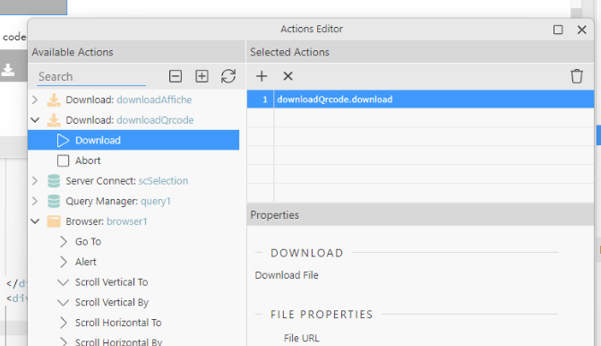
Task: Refresh the available actions list
Action: pyautogui.click(x=228, y=76)
